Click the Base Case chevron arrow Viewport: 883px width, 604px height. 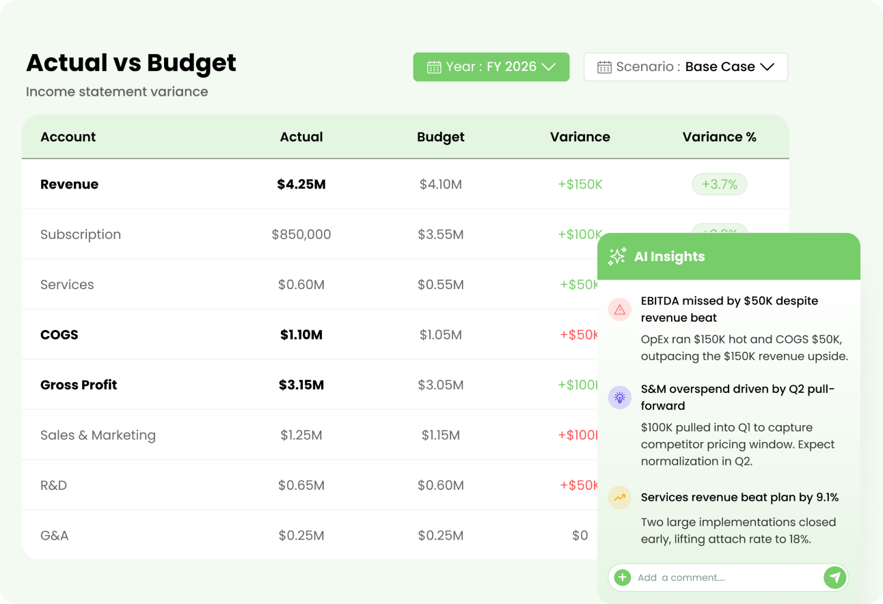point(767,67)
